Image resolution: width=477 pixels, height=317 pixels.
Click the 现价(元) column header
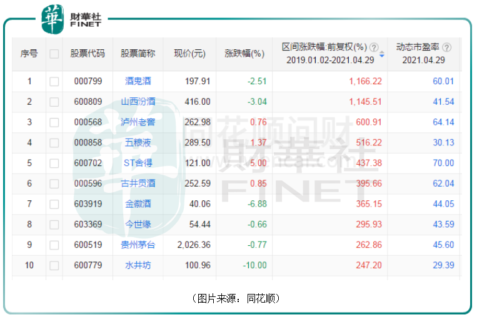(190, 54)
